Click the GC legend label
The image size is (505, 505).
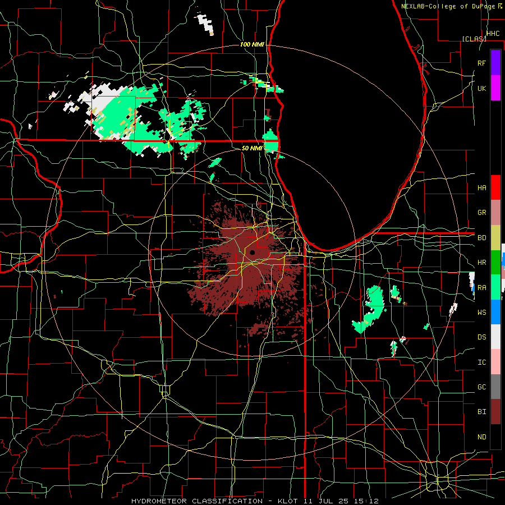tap(481, 387)
